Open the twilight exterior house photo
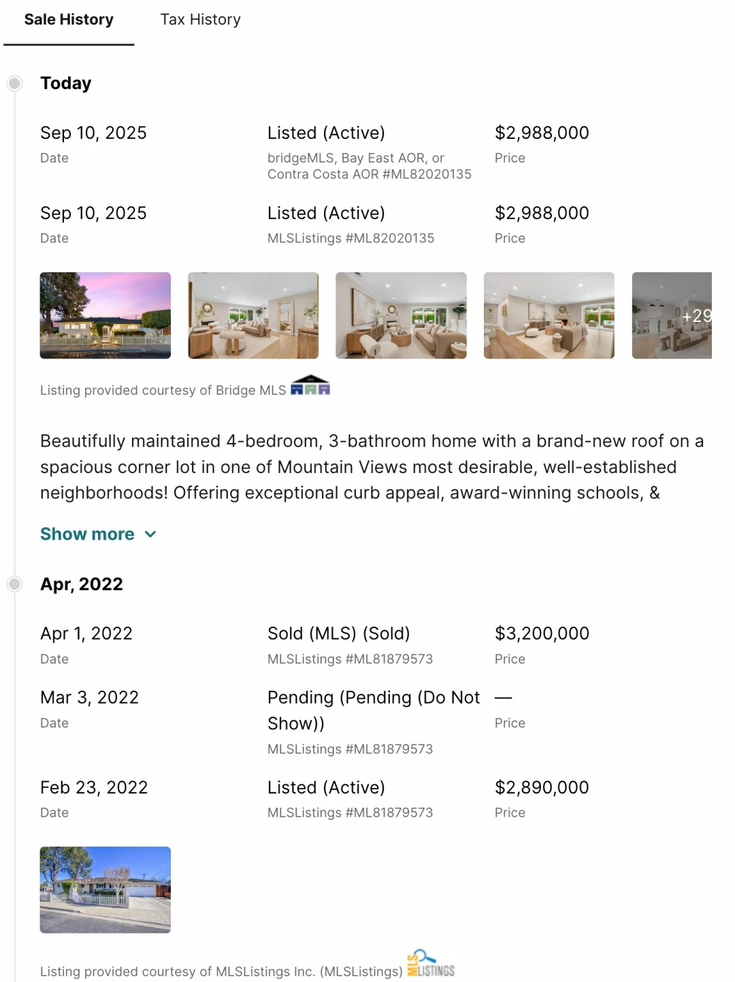 point(105,315)
